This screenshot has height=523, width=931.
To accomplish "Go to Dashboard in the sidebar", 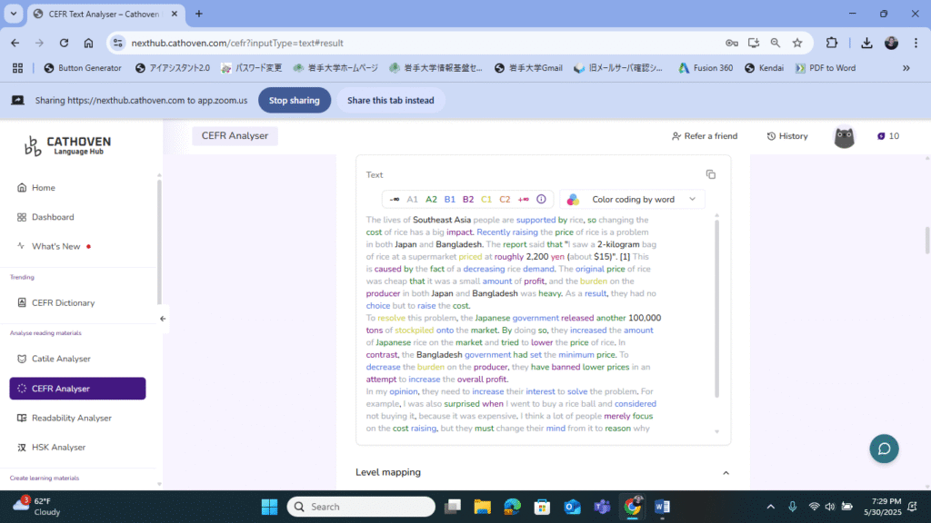I will pos(53,217).
